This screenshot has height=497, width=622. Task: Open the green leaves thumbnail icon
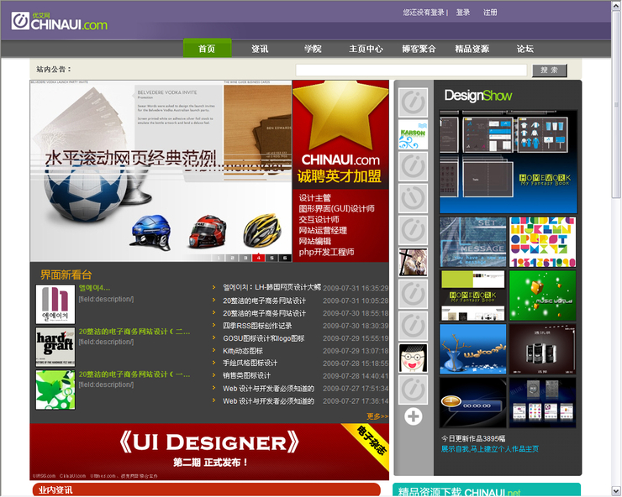pos(55,390)
